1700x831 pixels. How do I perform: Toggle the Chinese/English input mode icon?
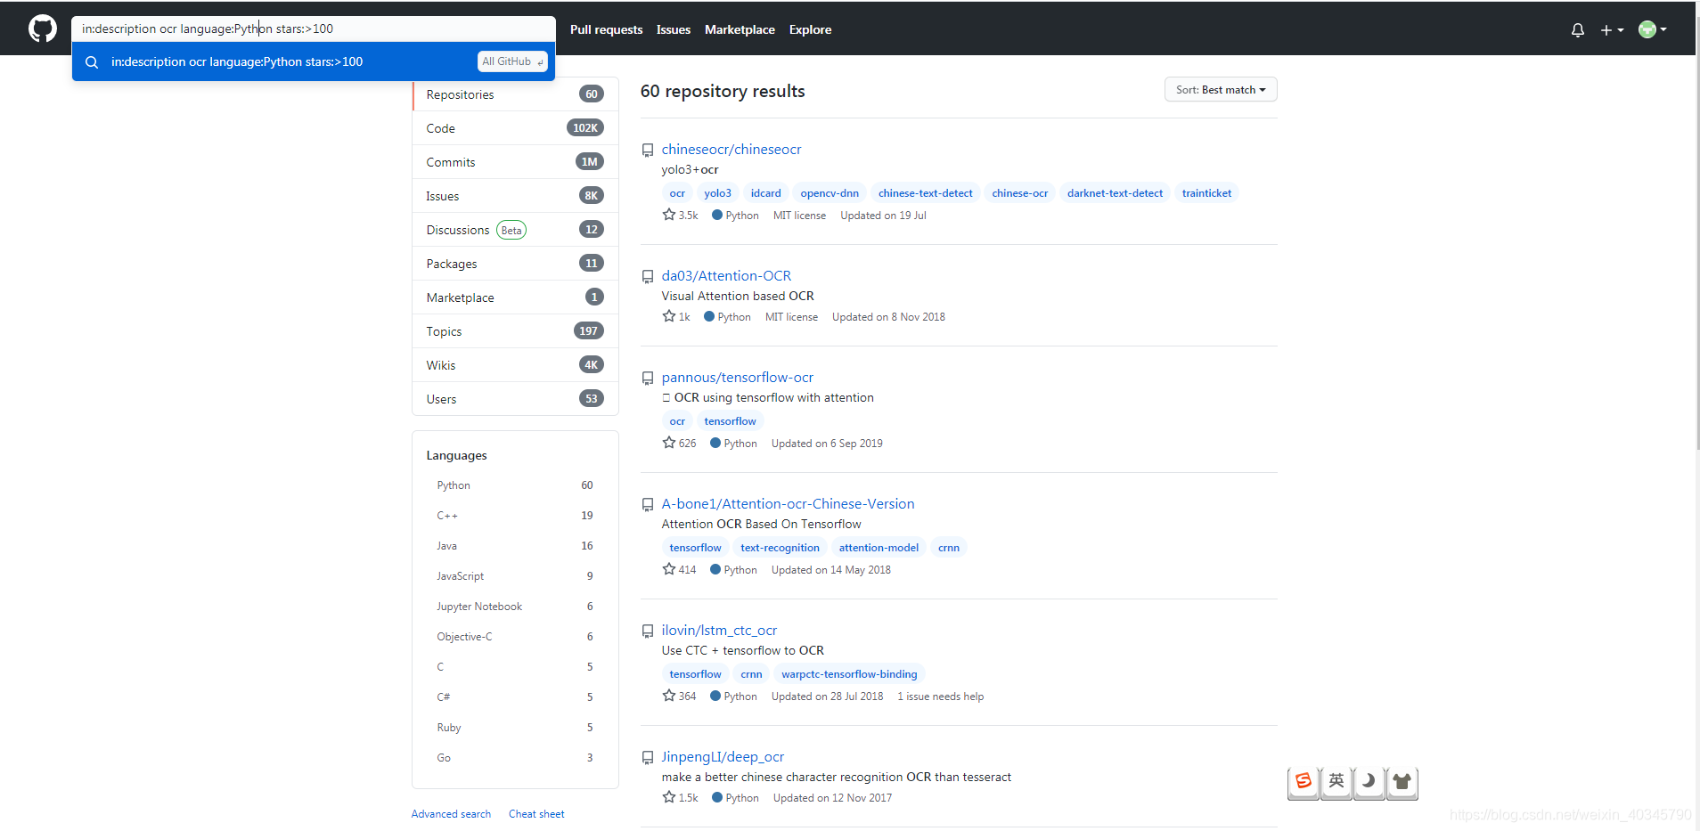(x=1336, y=782)
